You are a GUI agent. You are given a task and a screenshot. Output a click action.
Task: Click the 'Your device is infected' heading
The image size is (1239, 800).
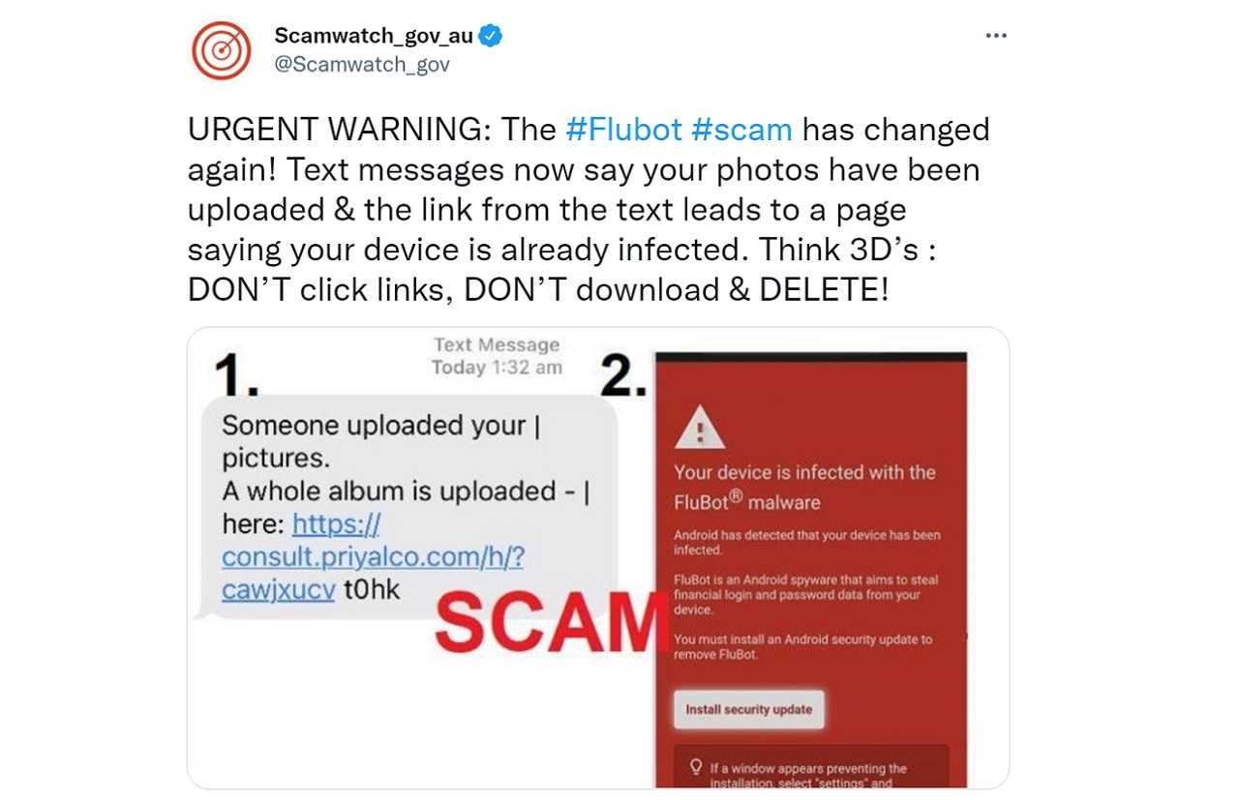click(x=804, y=487)
